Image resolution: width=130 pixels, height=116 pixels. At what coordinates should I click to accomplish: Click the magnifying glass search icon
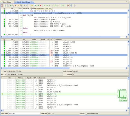24,5
